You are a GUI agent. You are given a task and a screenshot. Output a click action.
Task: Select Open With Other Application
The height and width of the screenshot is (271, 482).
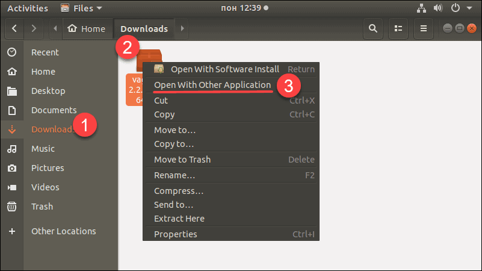coord(212,85)
